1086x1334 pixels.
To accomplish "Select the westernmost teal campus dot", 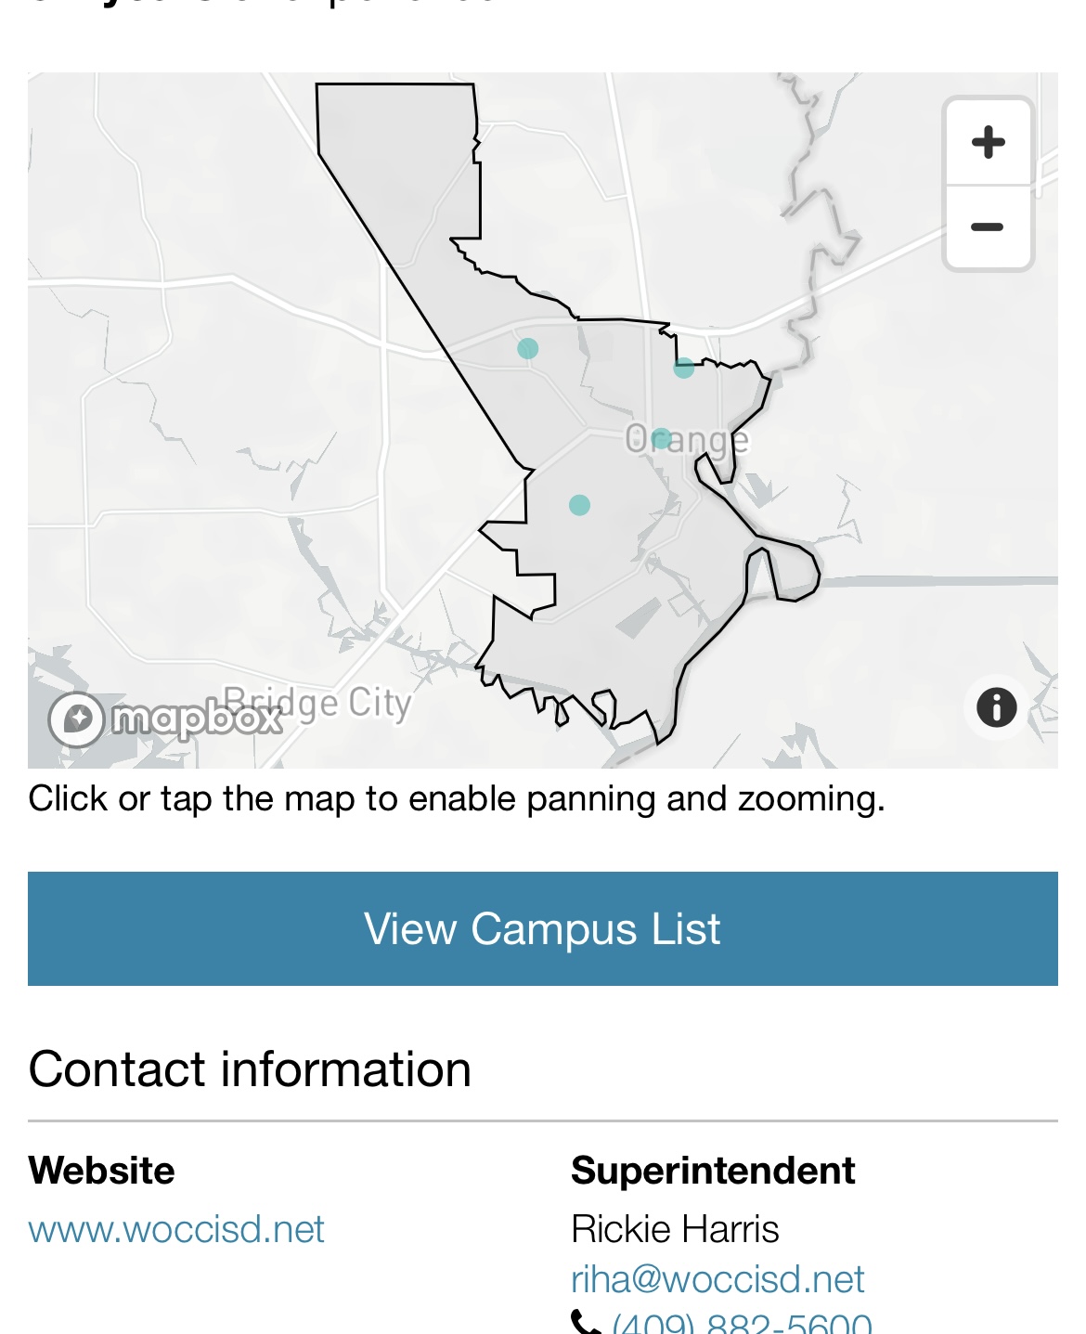I will 528,348.
